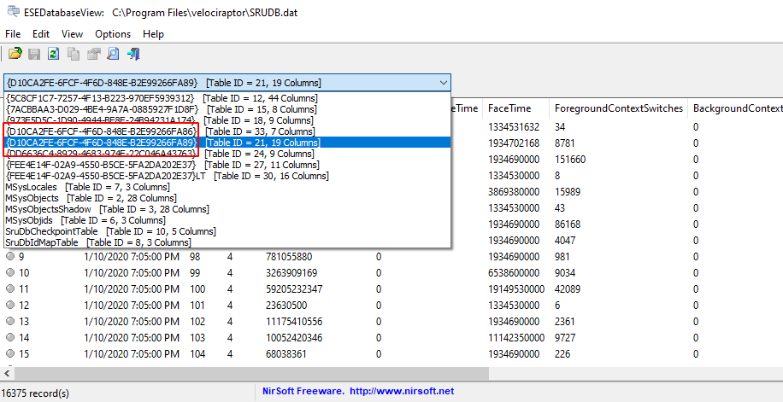
Task: Open the Properties toolbar icon
Action: (93, 55)
